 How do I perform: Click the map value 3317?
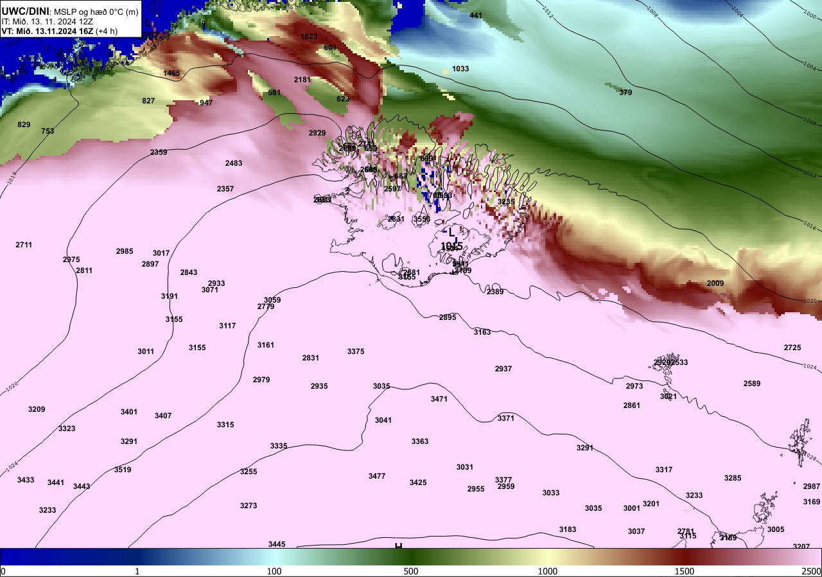[x=664, y=470]
